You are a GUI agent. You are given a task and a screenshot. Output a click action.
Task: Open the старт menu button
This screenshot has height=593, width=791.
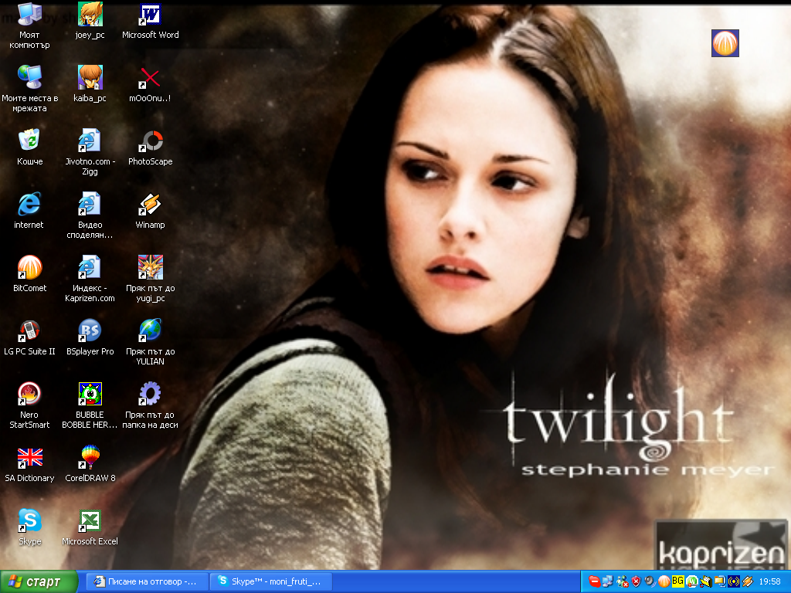coord(39,582)
